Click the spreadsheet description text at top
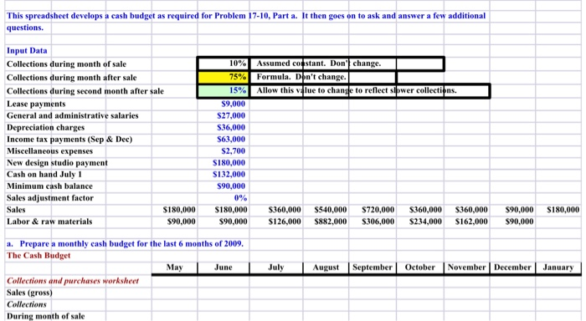Viewport: 586px width, 321px height. click(x=246, y=22)
